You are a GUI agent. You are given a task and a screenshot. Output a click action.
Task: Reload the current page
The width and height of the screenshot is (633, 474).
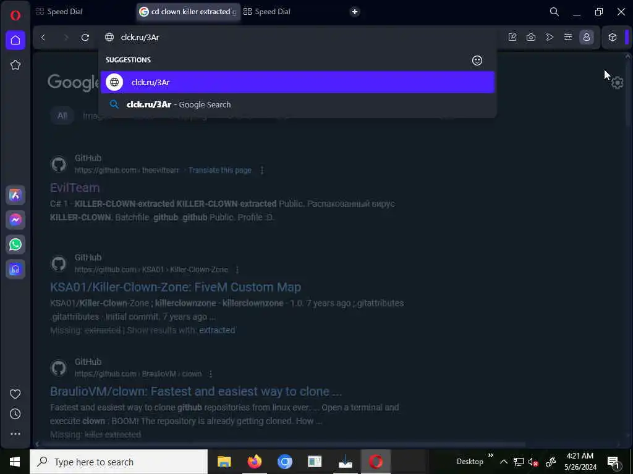pyautogui.click(x=85, y=38)
